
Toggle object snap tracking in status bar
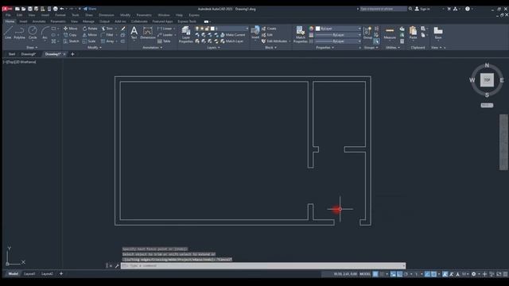[x=427, y=274]
